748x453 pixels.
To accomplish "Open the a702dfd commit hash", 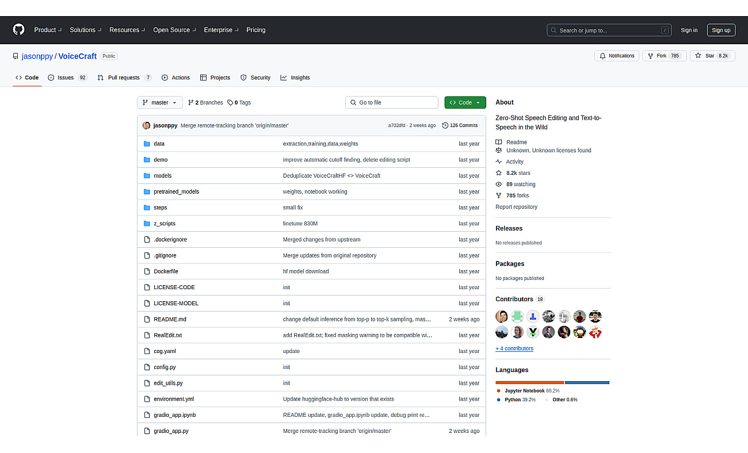I will (x=397, y=125).
